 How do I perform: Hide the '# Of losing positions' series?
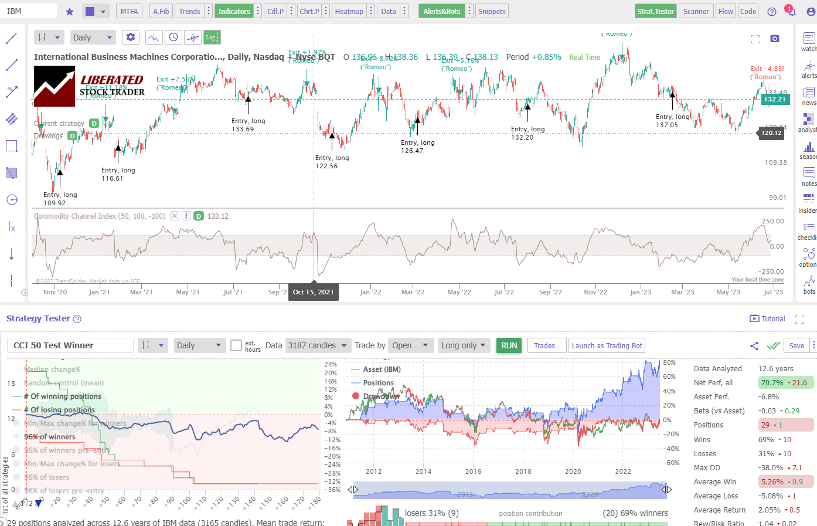60,410
